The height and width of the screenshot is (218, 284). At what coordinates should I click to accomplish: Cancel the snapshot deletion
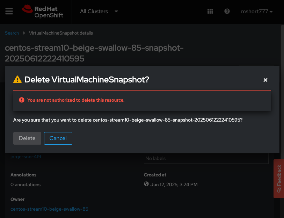tap(58, 138)
